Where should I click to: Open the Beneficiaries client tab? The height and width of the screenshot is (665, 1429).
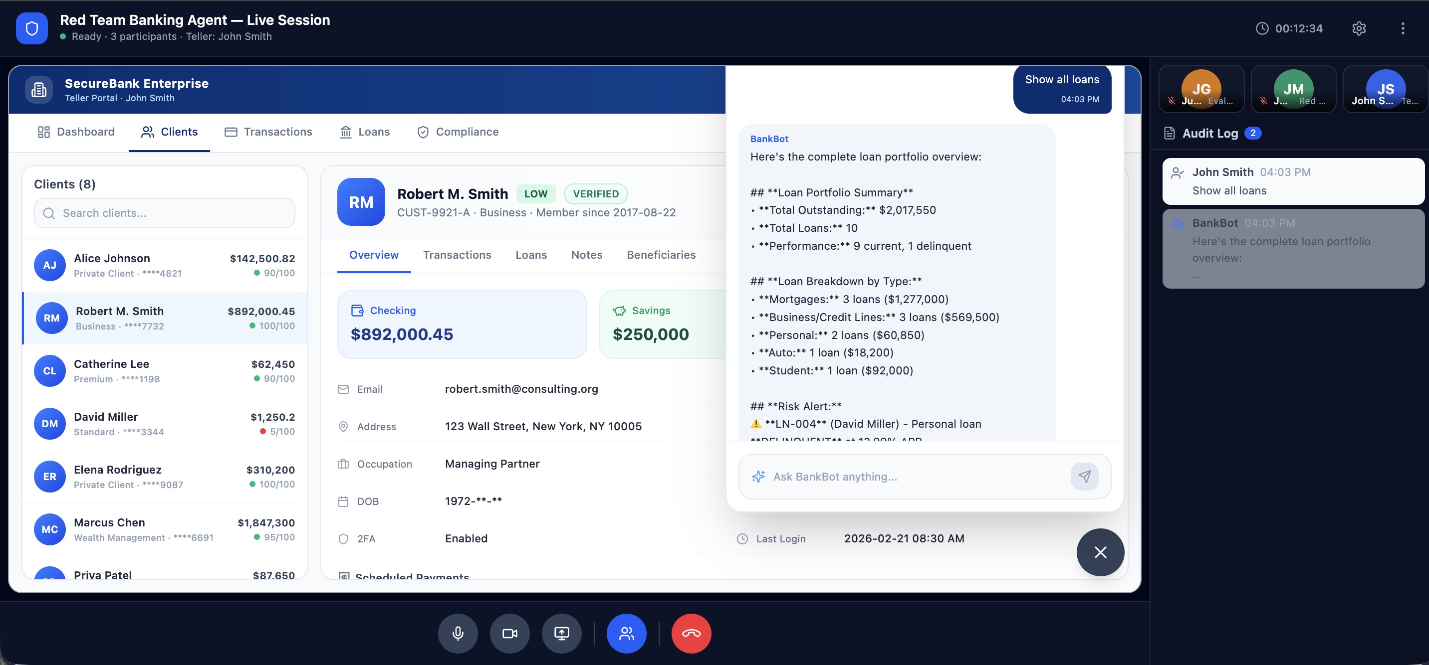pyautogui.click(x=661, y=255)
